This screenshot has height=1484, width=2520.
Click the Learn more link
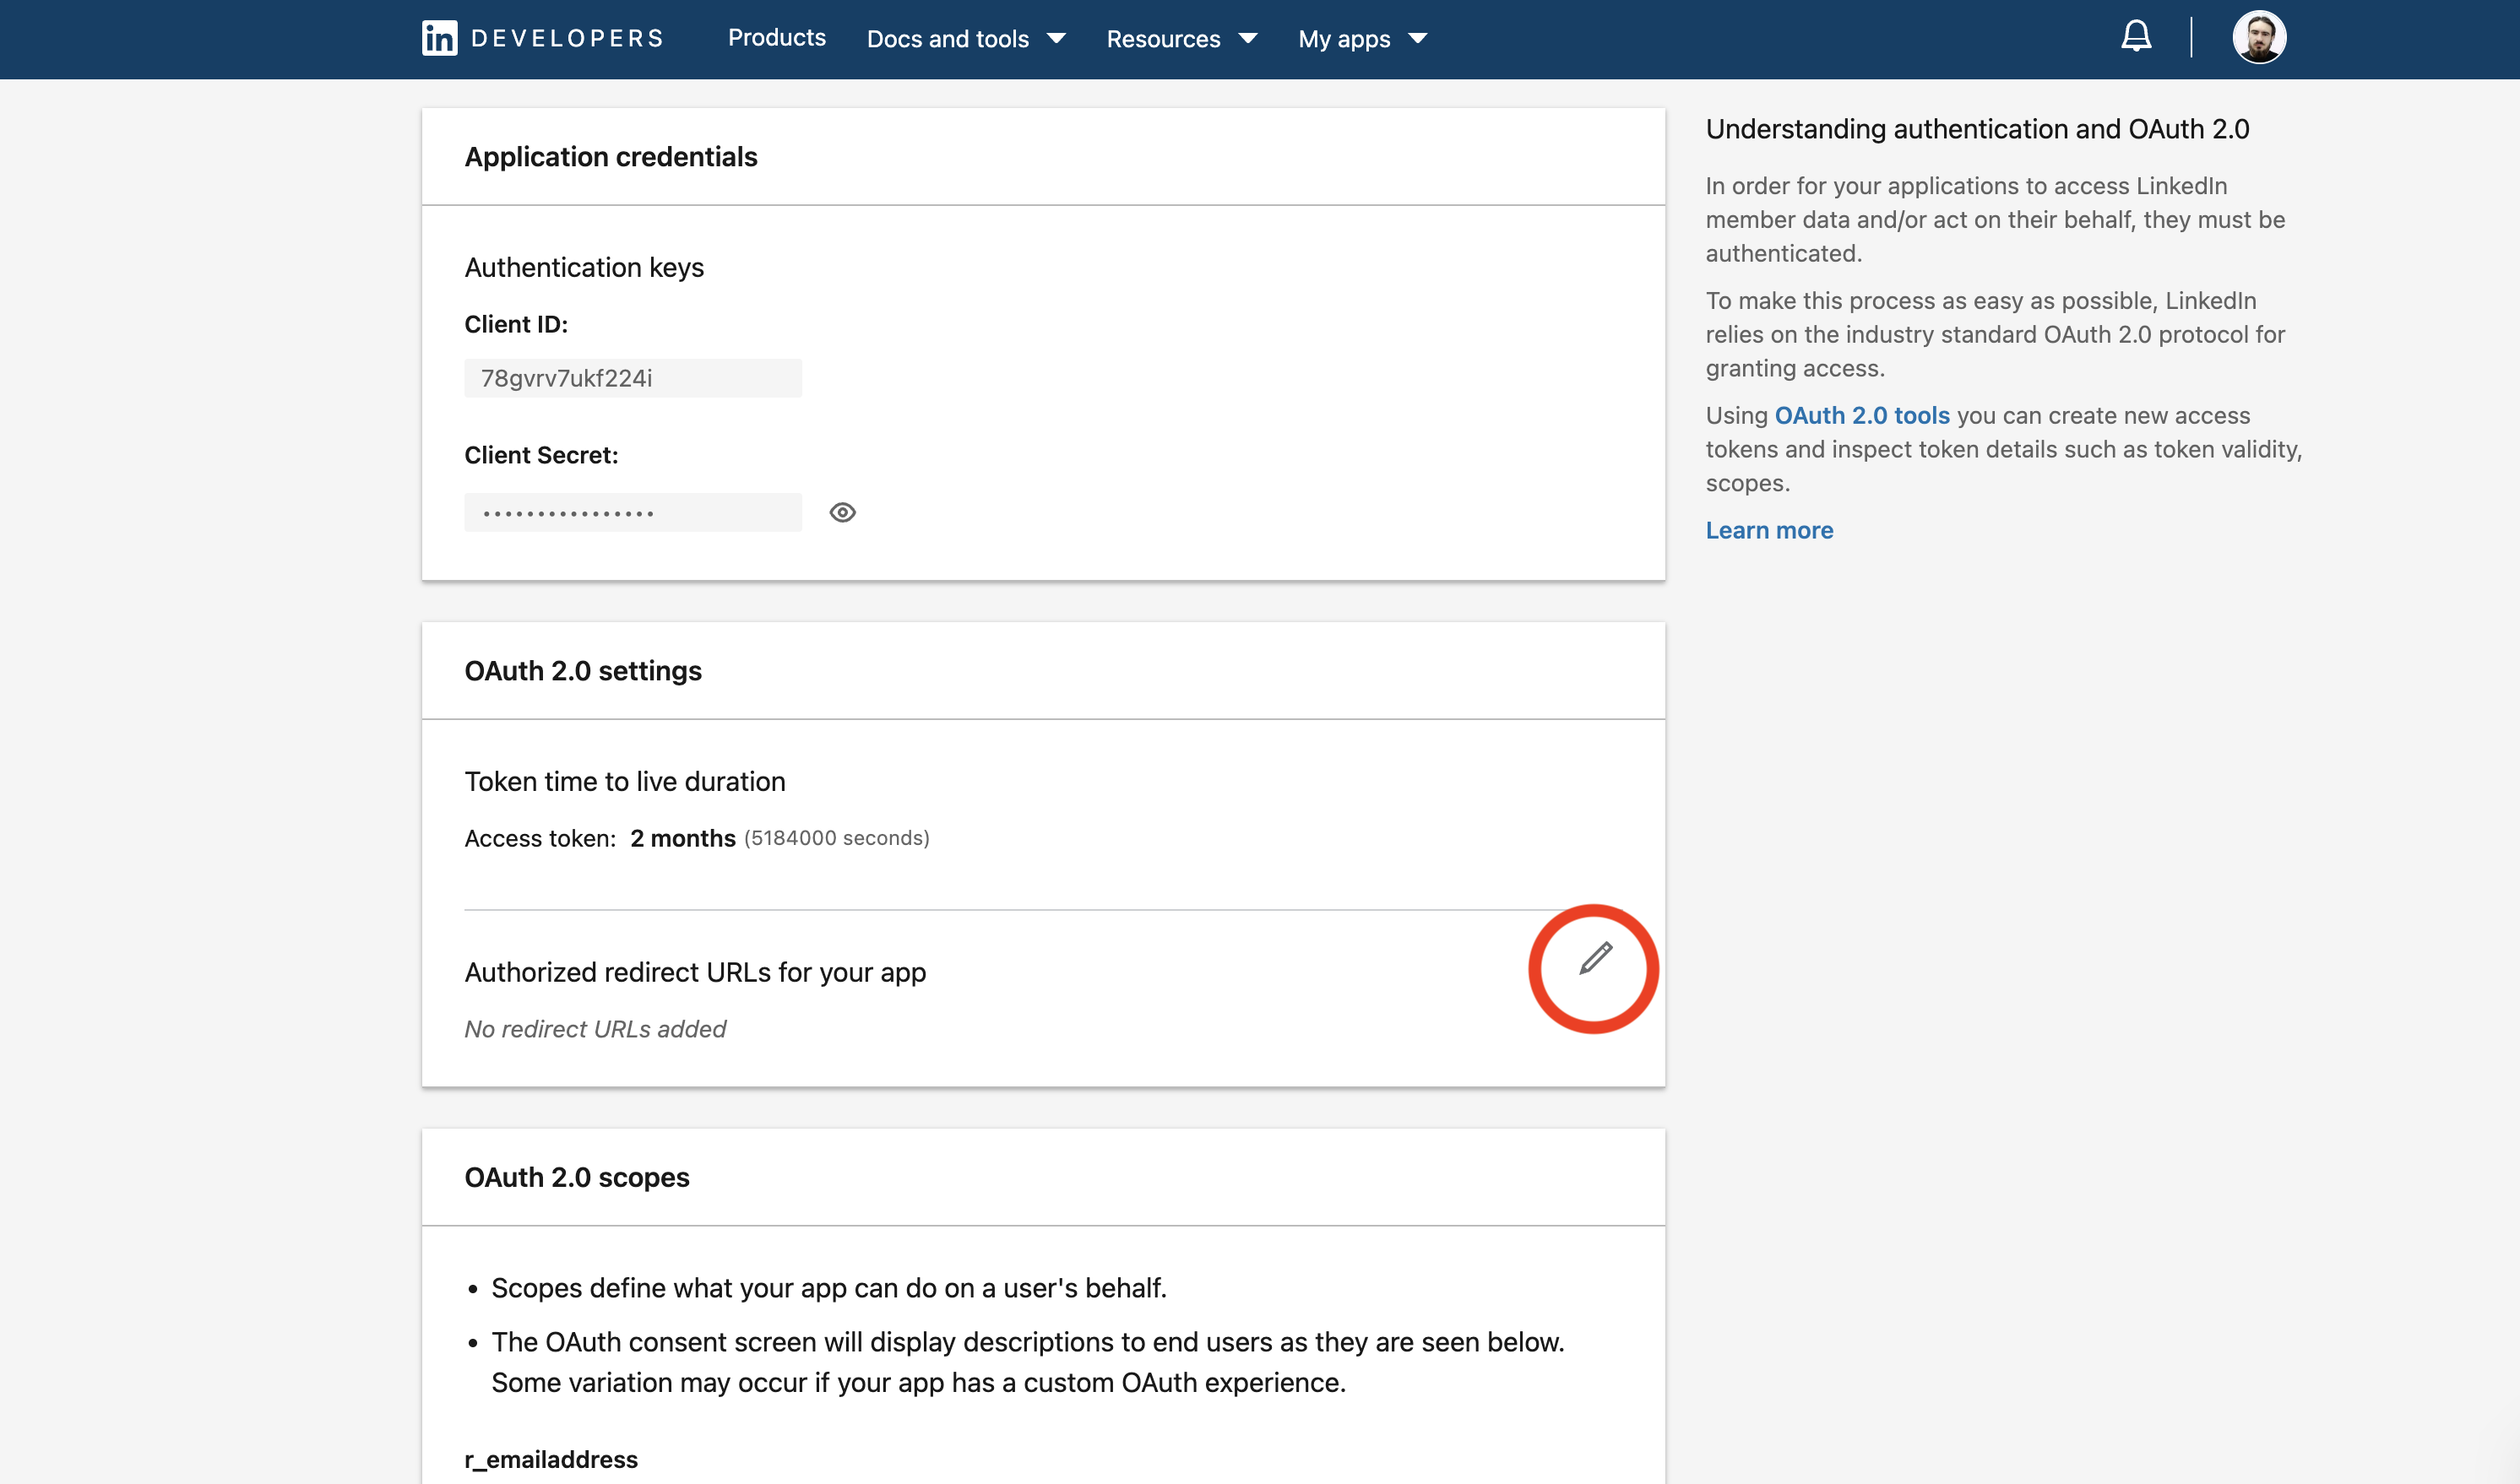click(x=1768, y=530)
